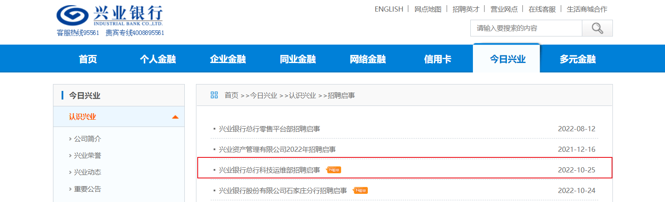Click NEW badge on 石家庄分行 row
Image resolution: width=665 pixels, height=202 pixels.
tap(360, 190)
